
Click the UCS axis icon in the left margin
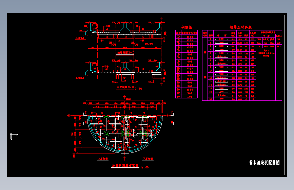pyautogui.click(x=14, y=136)
